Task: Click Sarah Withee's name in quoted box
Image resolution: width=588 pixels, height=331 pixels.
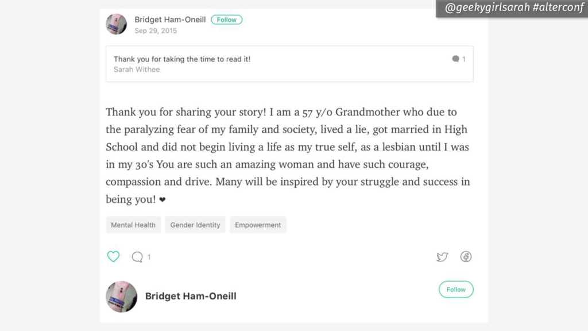Action: point(137,70)
